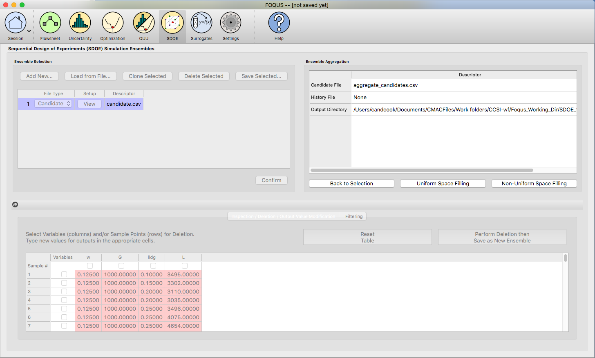
Task: Click the Uniform Space Filling button
Action: point(443,184)
